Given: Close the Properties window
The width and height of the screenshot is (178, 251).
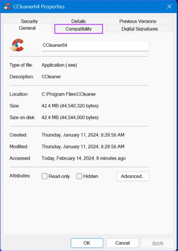Looking at the screenshot, I should click(169, 6).
